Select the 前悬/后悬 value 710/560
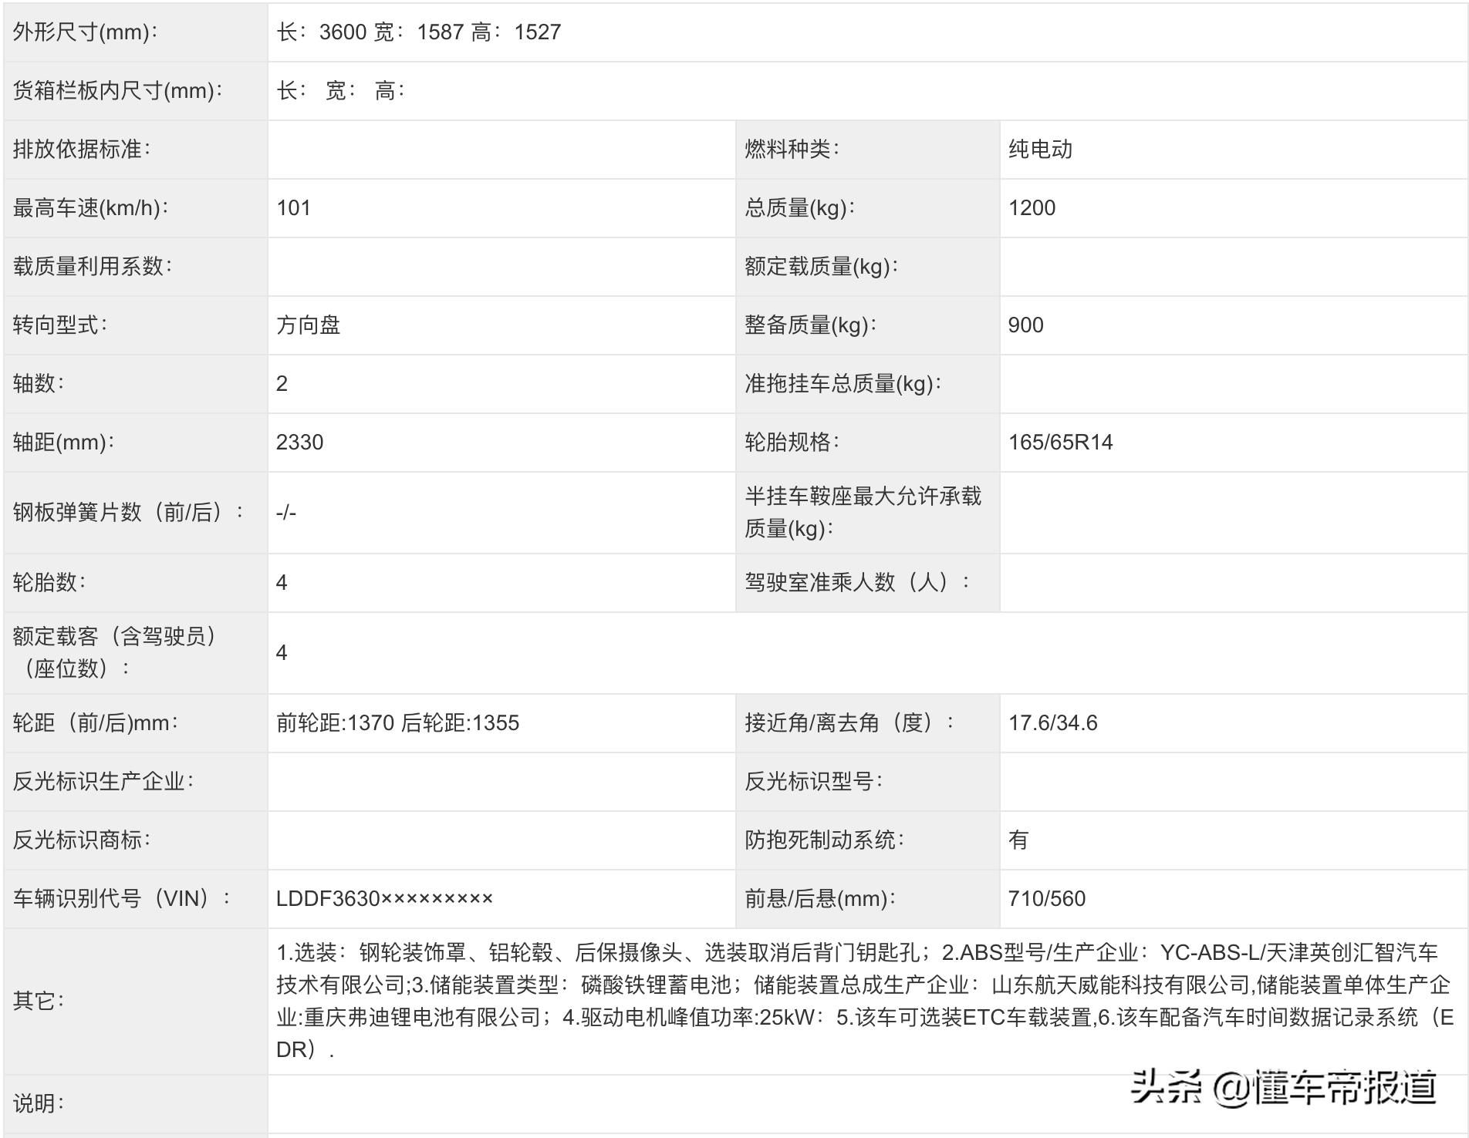The width and height of the screenshot is (1469, 1138). 1045,897
